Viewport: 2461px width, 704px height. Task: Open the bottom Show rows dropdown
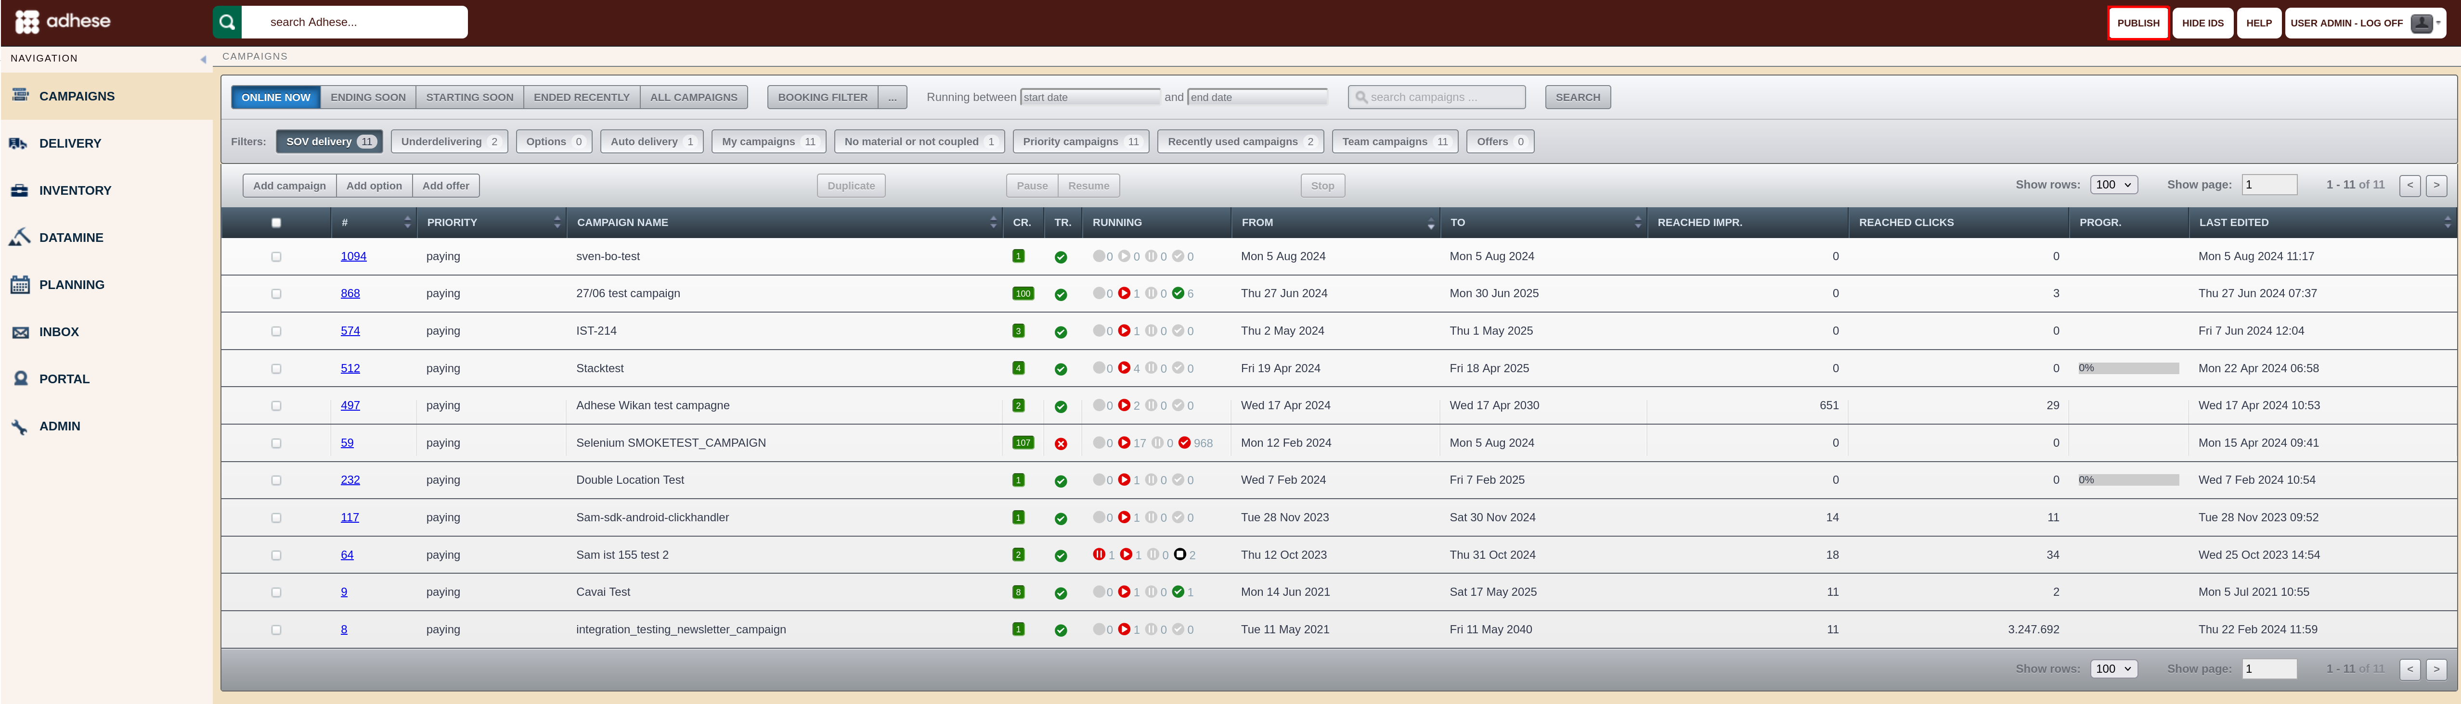[x=2113, y=669]
